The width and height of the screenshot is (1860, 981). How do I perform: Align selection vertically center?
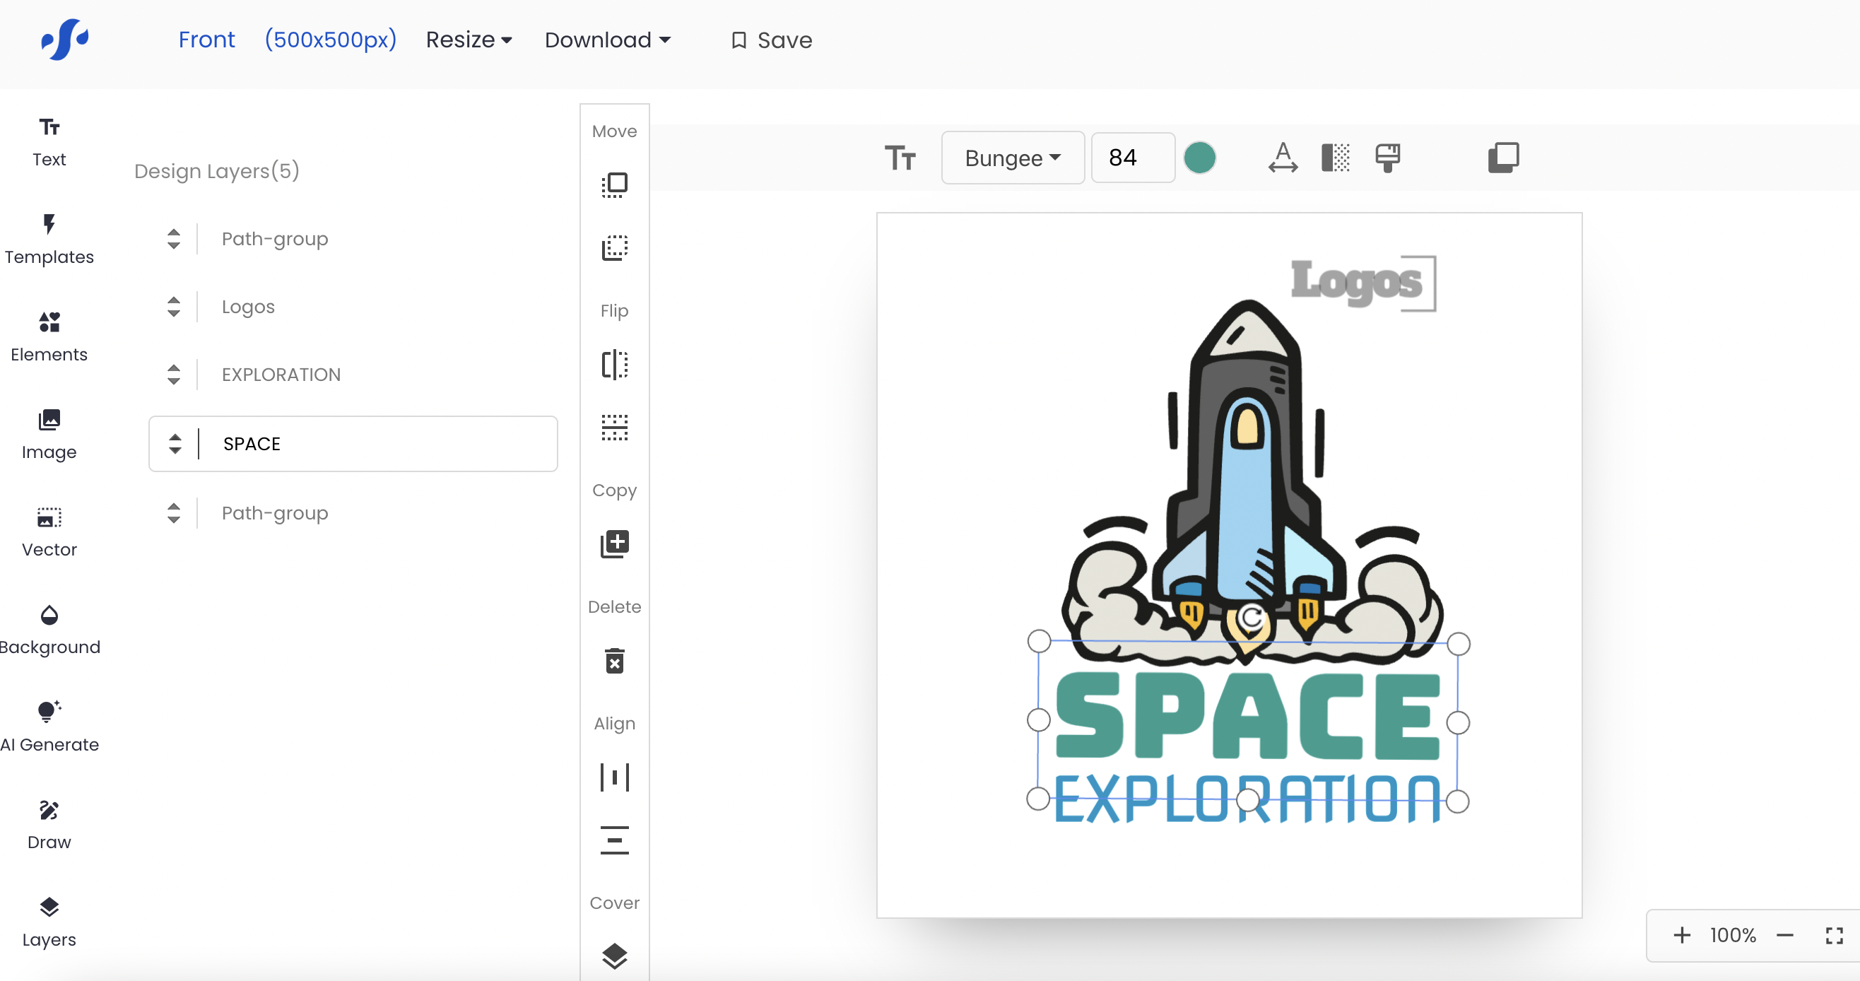(x=615, y=840)
